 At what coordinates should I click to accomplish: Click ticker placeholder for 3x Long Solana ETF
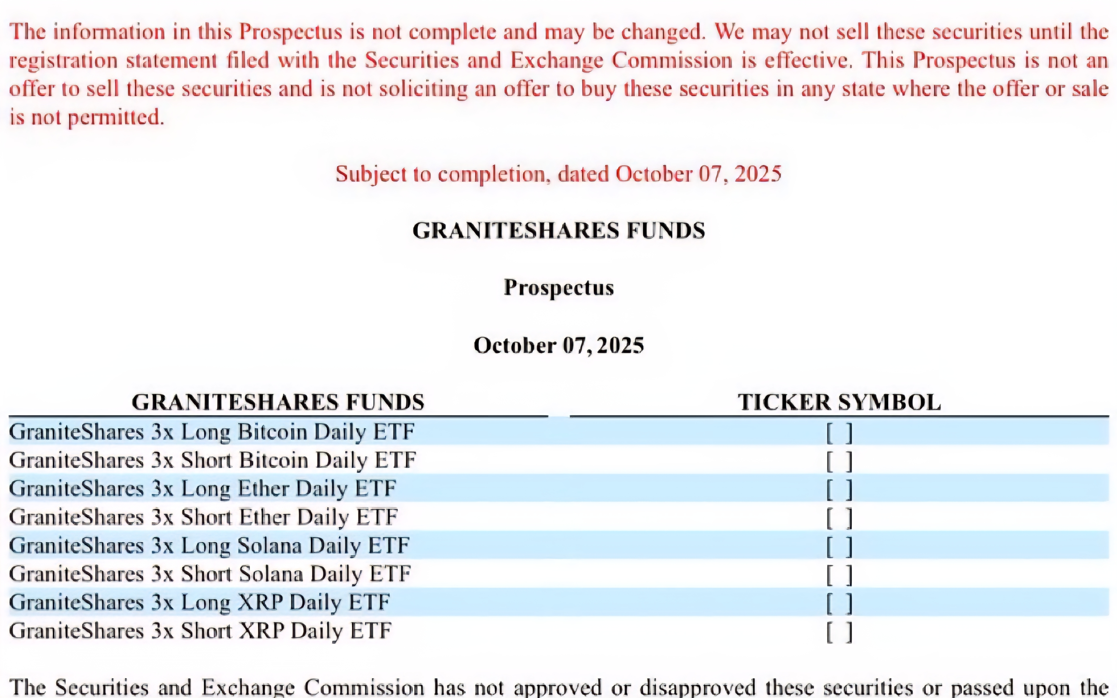[x=839, y=546]
